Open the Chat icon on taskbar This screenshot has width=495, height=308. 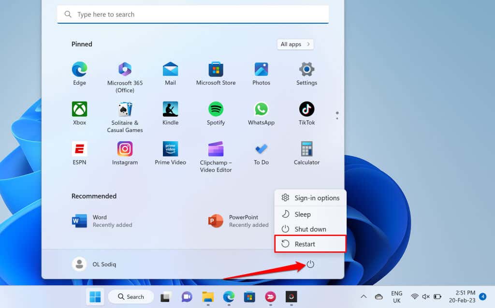point(187,297)
